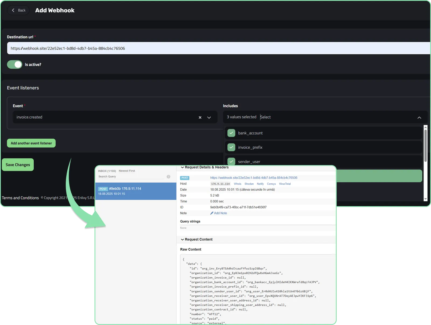Click the "status": "paid" JSON line
The image size is (431, 325).
(204, 319)
